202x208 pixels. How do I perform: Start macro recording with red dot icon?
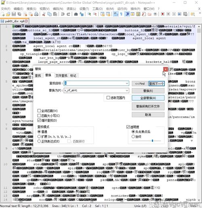click(162, 14)
